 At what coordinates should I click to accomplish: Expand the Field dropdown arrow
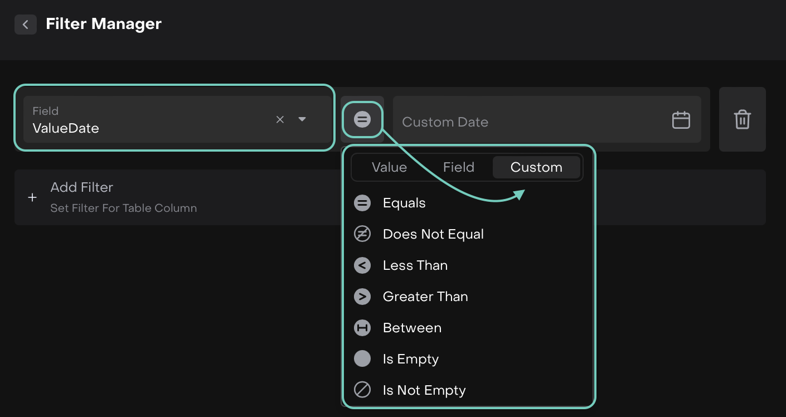(302, 119)
